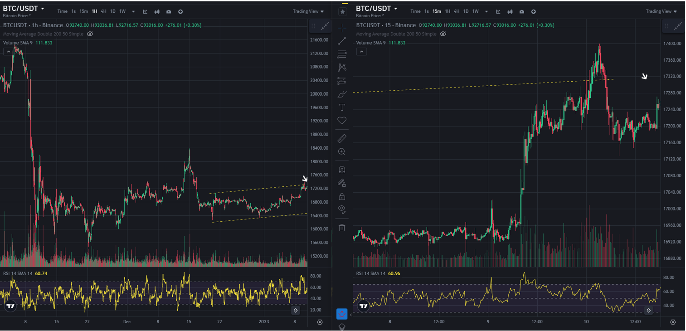The image size is (686, 331).
Task: Click the plus circle icon in left chart toolbar
Action: pyautogui.click(x=180, y=11)
